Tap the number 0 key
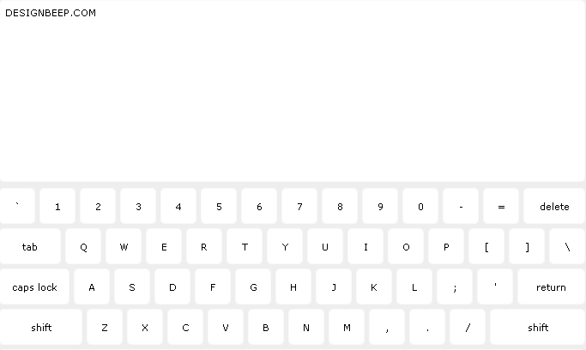 tap(420, 206)
